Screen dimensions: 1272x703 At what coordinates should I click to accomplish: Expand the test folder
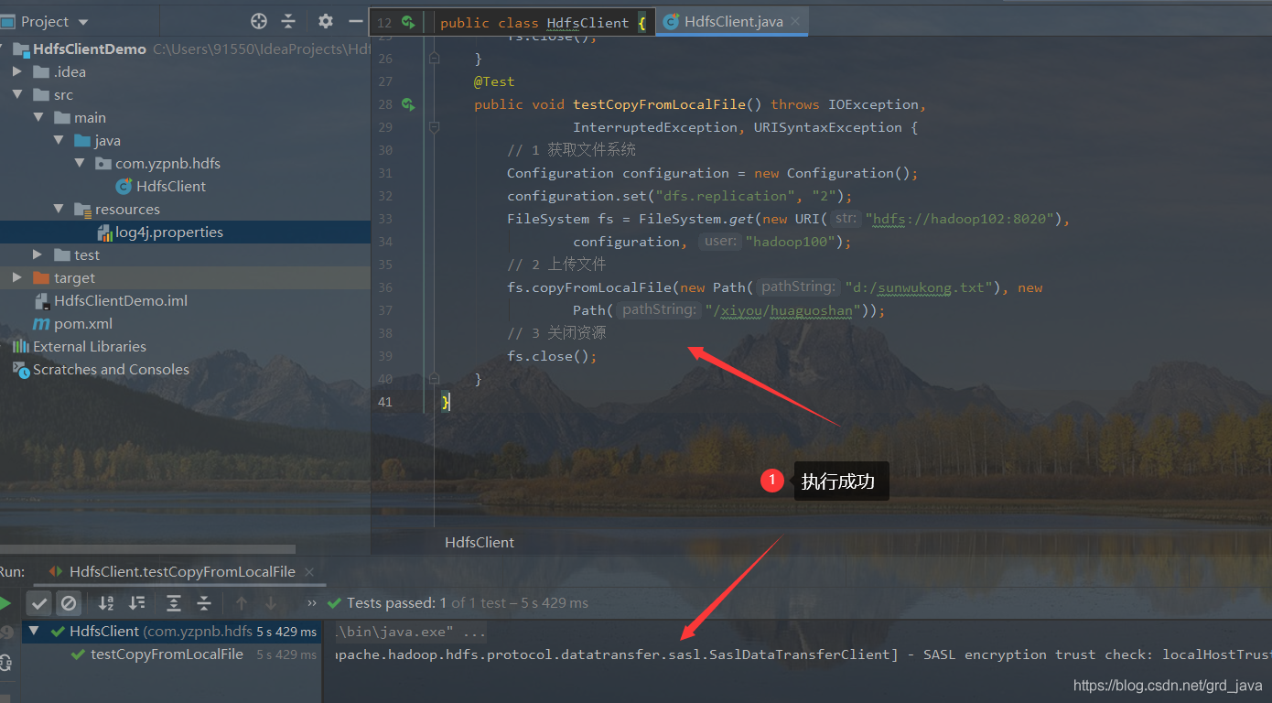(38, 254)
